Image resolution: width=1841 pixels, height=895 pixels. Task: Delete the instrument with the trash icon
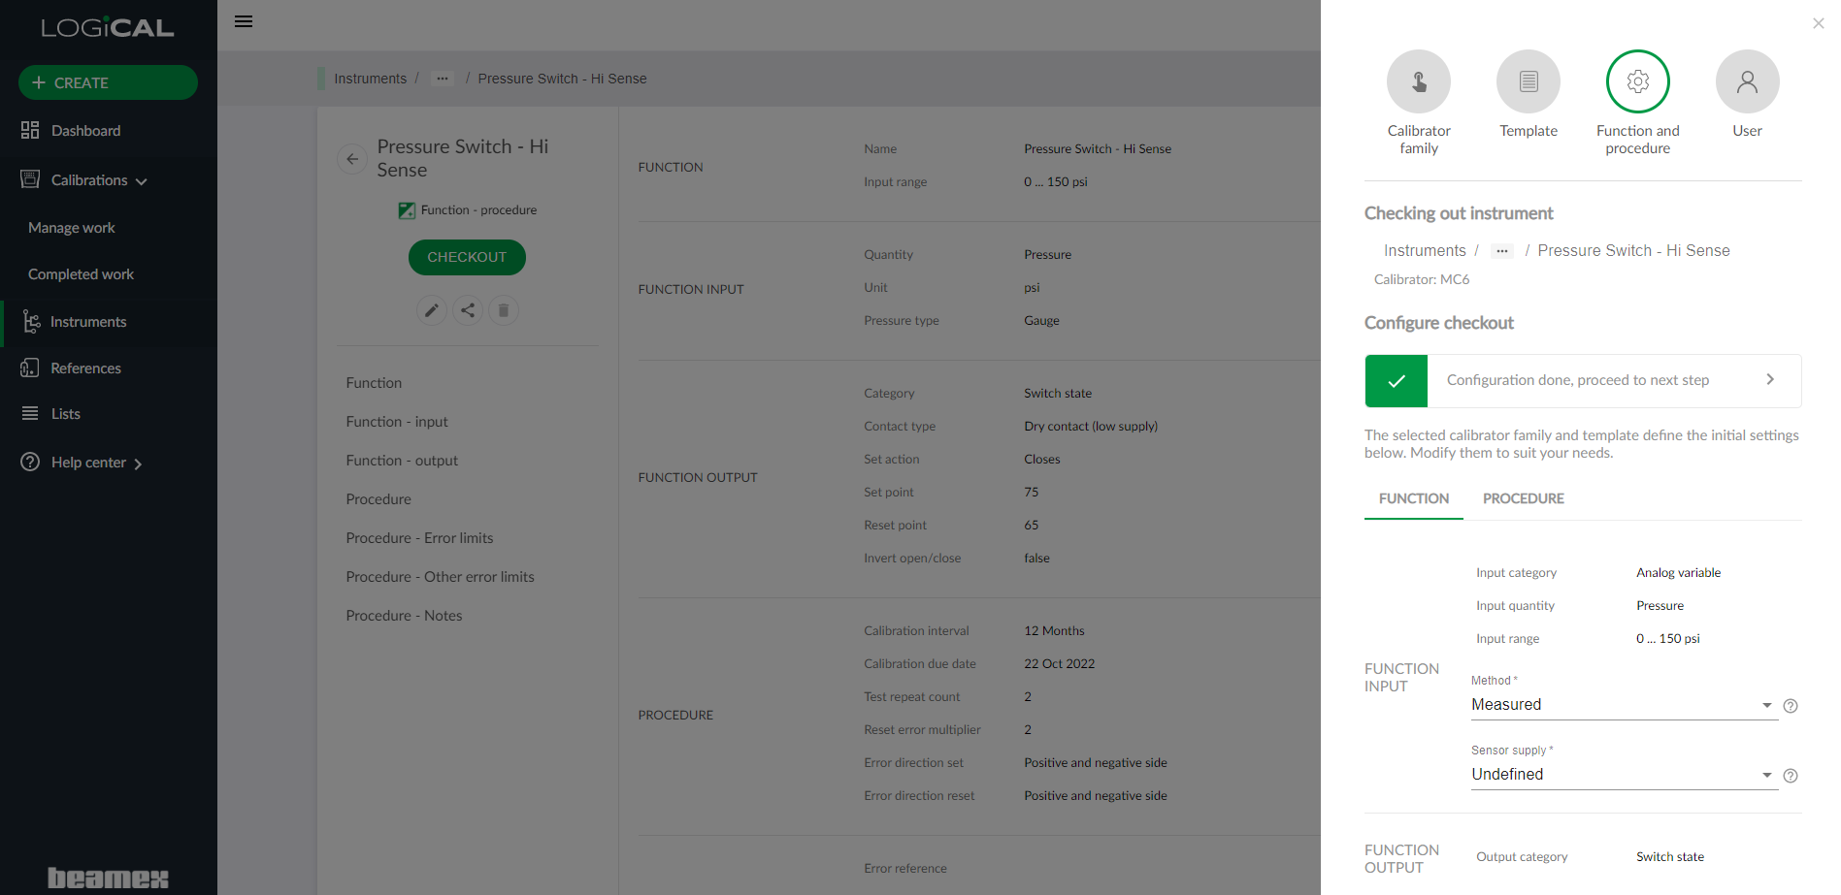click(x=503, y=309)
